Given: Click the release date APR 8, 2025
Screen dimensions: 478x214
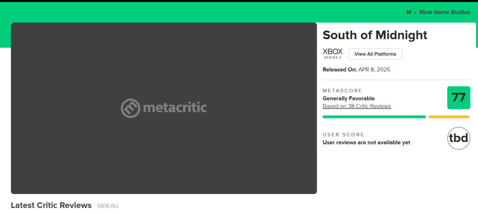Looking at the screenshot, I should point(374,70).
